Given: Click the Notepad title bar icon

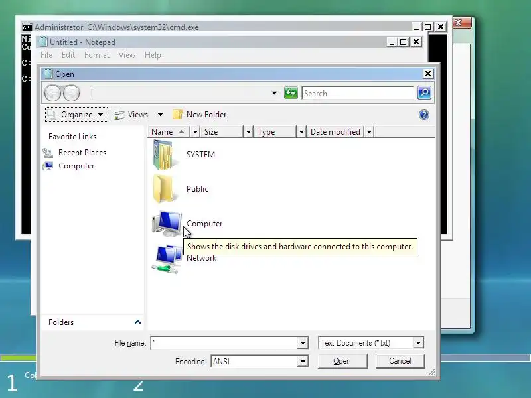Looking at the screenshot, I should [42, 42].
